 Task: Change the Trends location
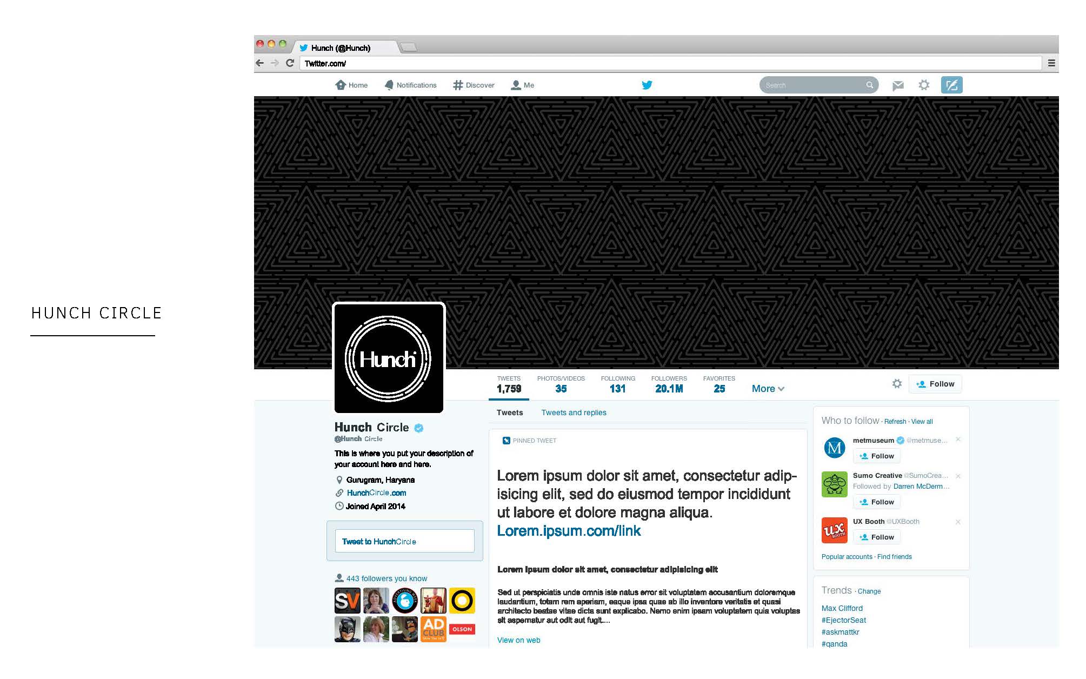point(869,591)
